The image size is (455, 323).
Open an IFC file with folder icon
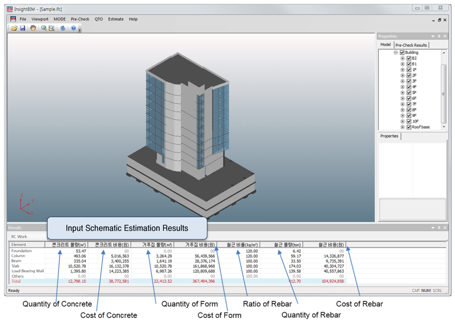pyautogui.click(x=14, y=28)
